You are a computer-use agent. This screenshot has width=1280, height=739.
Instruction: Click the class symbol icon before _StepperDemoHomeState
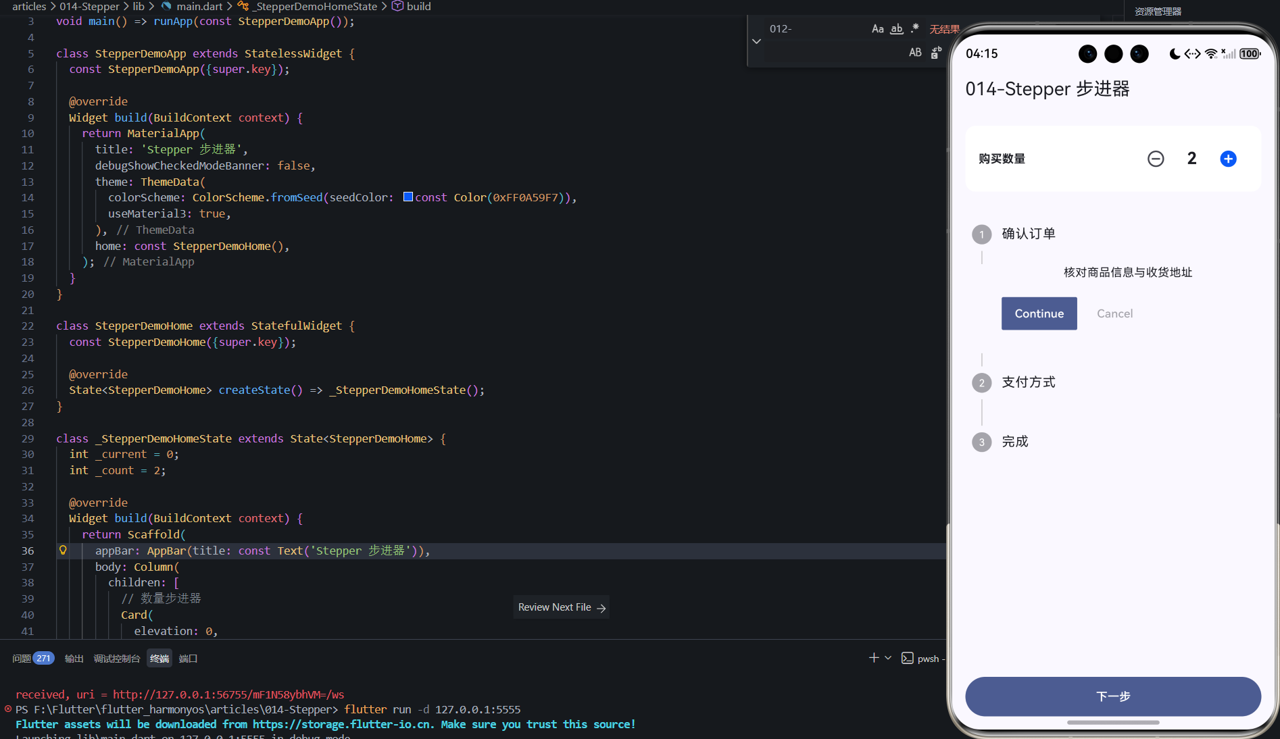point(243,6)
